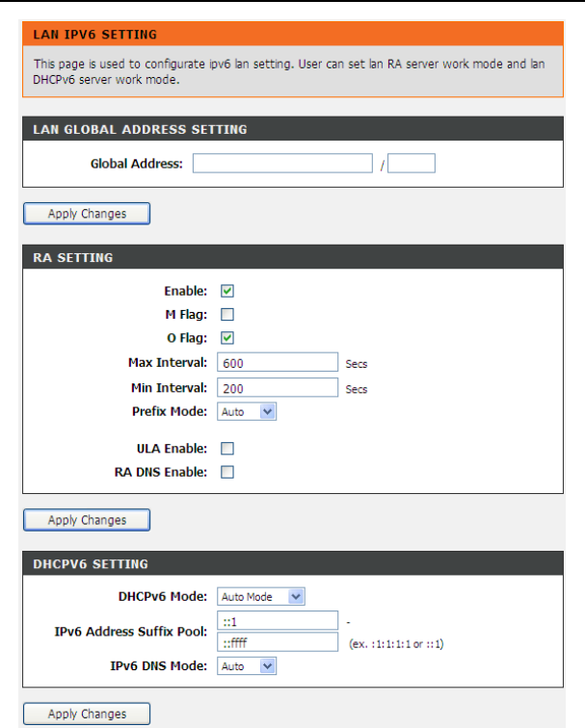Screen dimensions: 585x728
Task: Click the IPv6 DNS Mode dropdown arrow
Action: coord(267,666)
